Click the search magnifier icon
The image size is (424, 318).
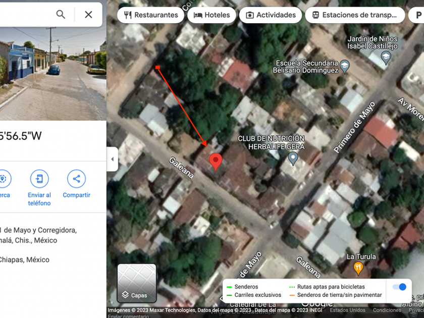(x=61, y=14)
